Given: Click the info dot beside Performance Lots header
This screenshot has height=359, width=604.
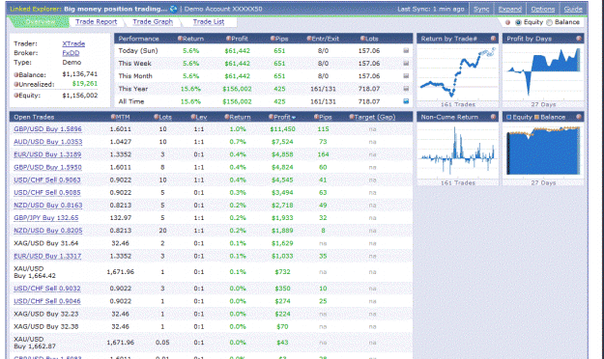Looking at the screenshot, I should (x=362, y=39).
